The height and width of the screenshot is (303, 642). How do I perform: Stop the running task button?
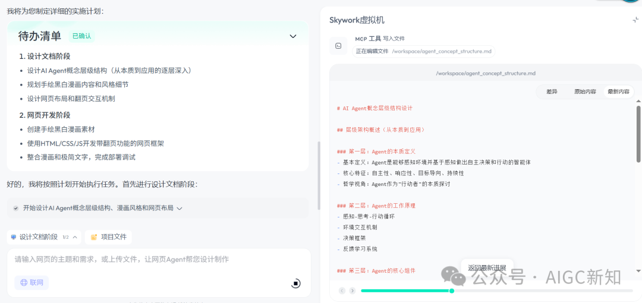[295, 283]
